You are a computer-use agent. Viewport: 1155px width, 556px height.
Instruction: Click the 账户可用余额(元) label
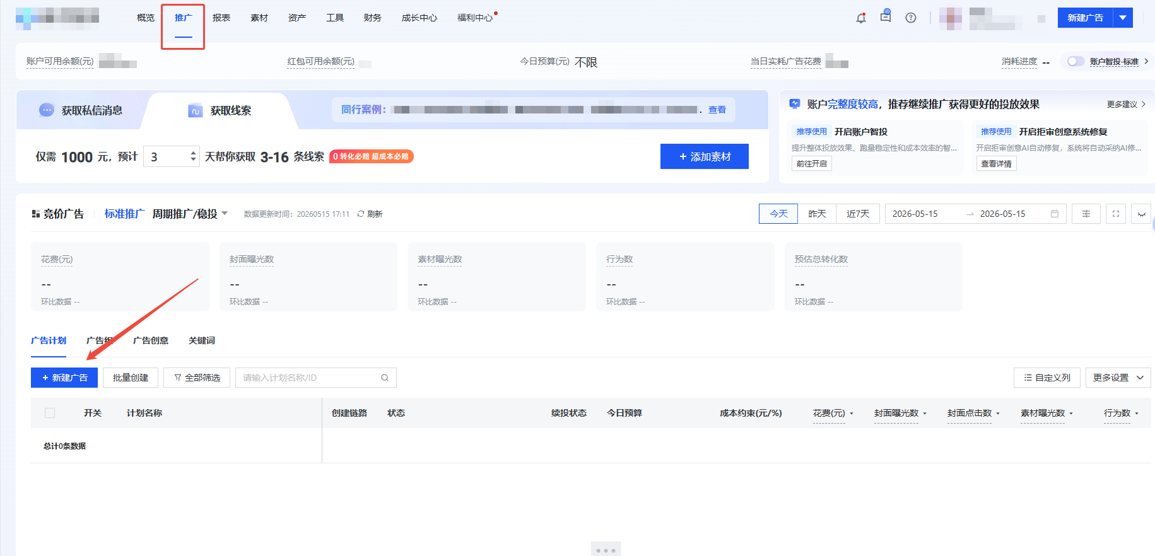coord(60,61)
